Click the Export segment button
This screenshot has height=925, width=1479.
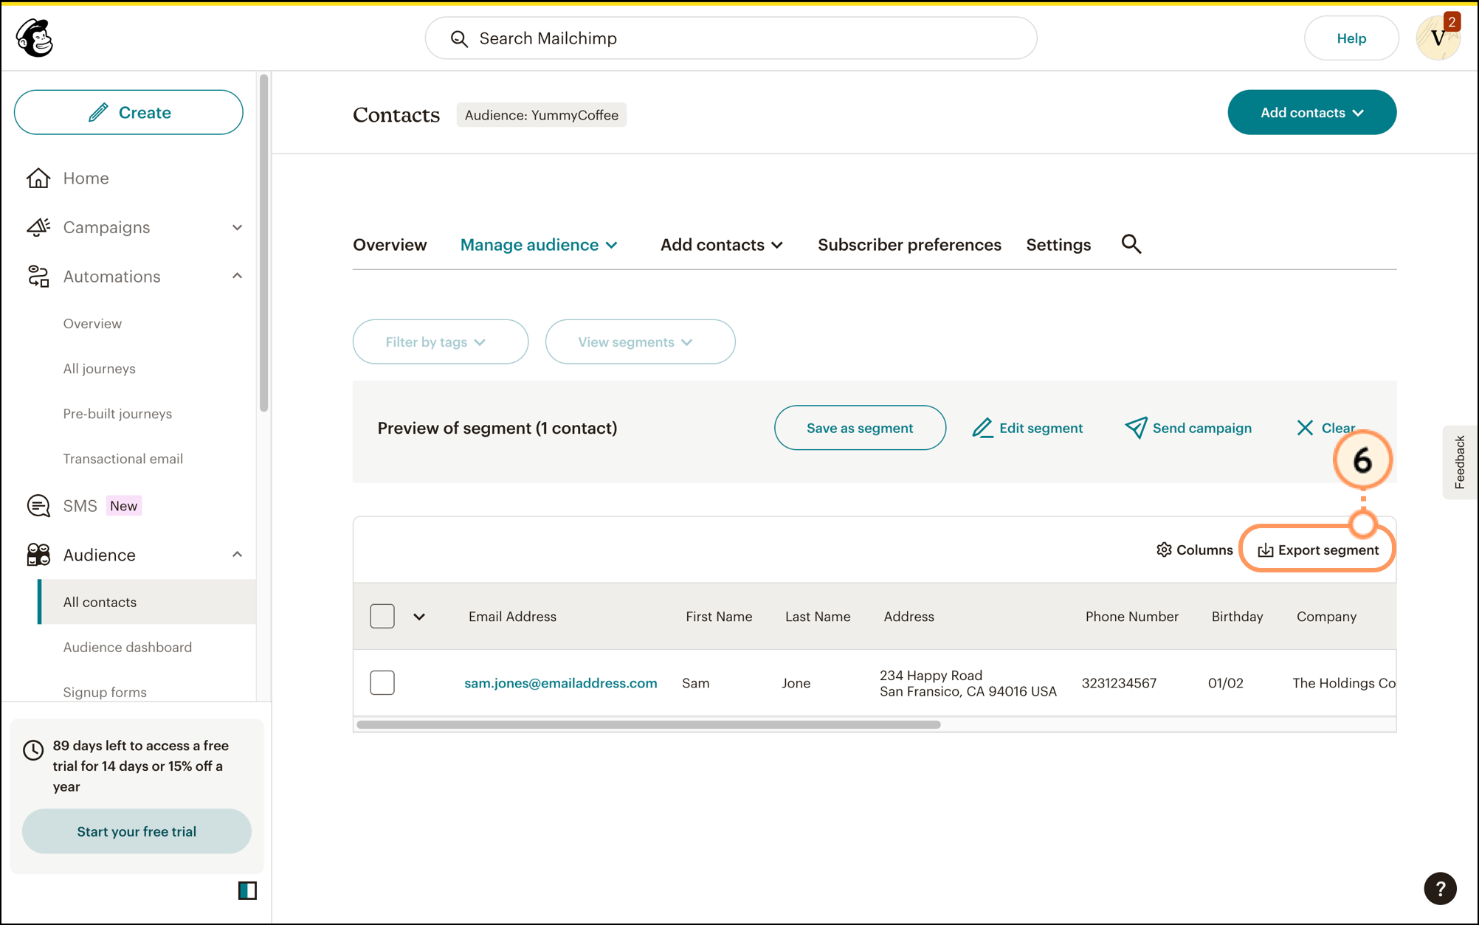[x=1318, y=550]
